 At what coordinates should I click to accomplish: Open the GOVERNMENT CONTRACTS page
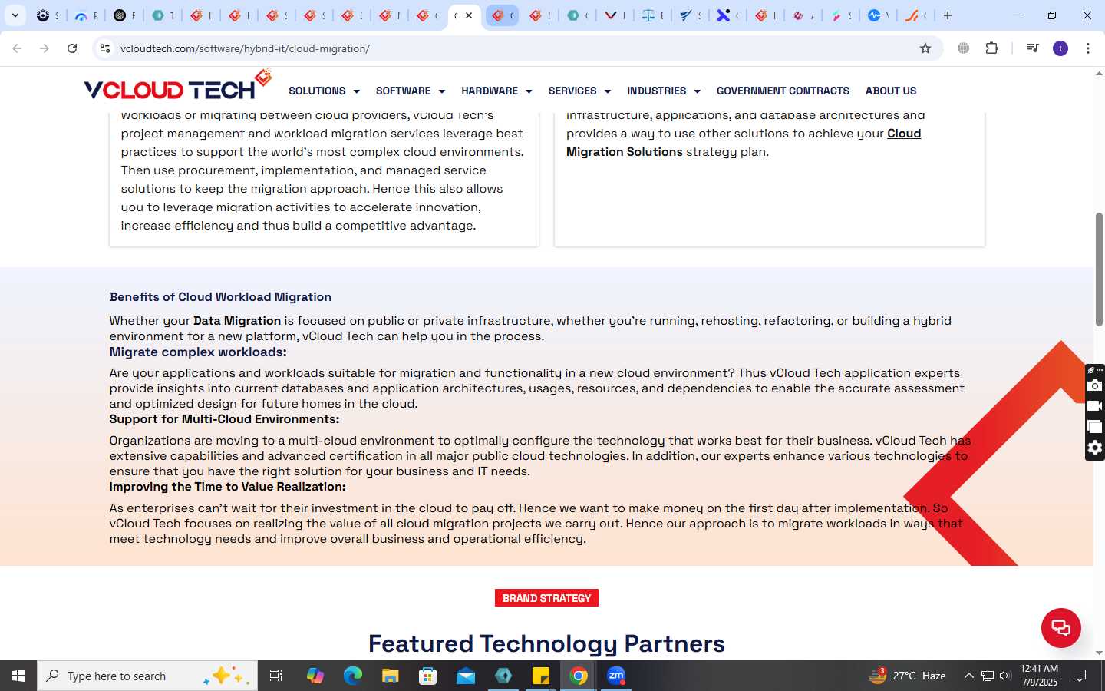coord(783,91)
